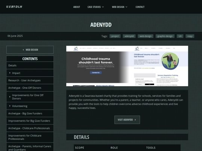
Task: Expand the Volunteering contents entry
Action: (10, 106)
